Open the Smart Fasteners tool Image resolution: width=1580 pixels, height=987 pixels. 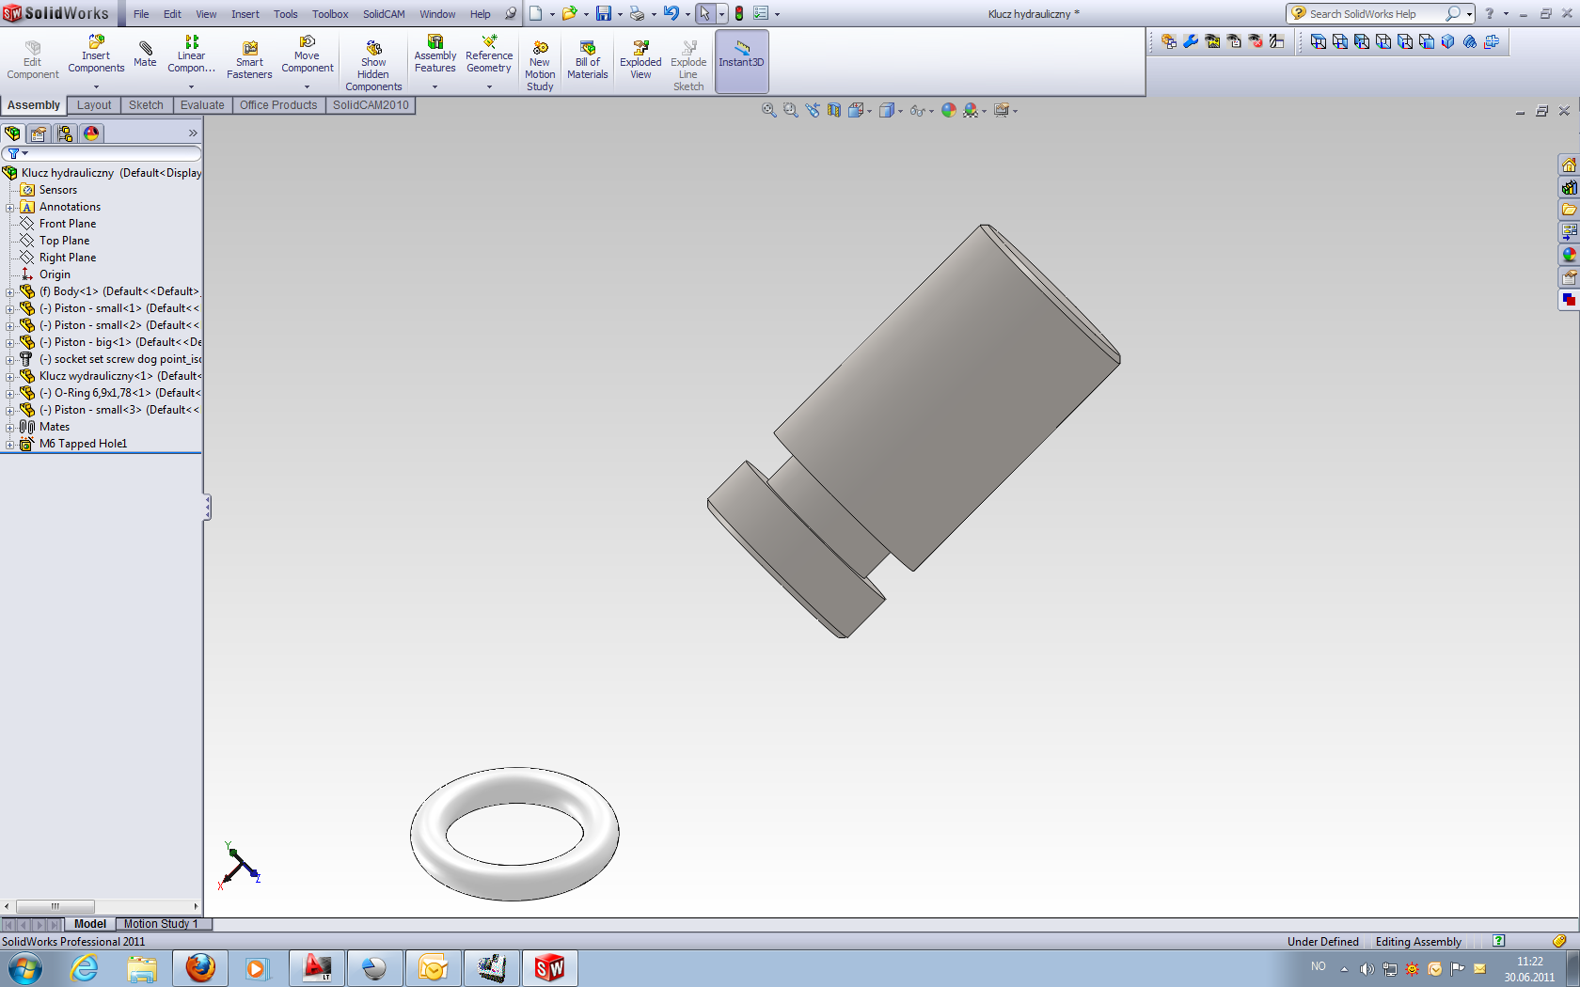click(249, 60)
